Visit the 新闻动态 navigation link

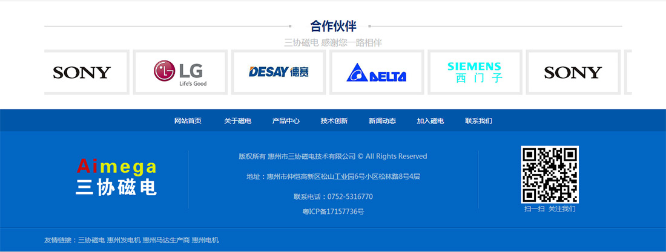(x=382, y=121)
